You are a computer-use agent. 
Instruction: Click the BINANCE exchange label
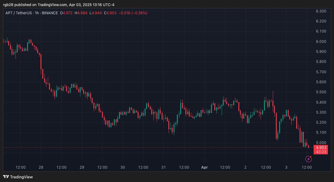[x=50, y=13]
